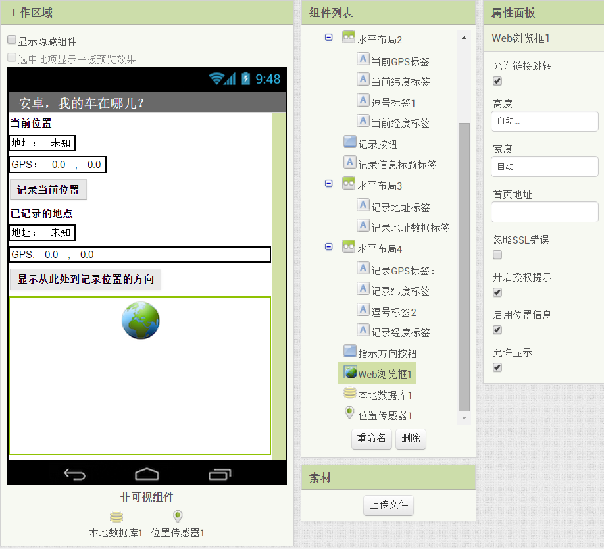The image size is (604, 549).
Task: Click the Web浏览框1 icon in the component tree
Action: pos(350,373)
